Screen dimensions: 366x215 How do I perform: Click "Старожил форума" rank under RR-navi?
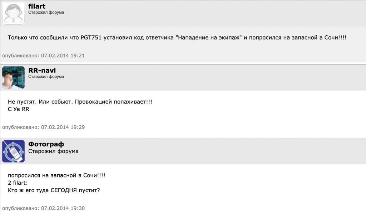point(46,76)
